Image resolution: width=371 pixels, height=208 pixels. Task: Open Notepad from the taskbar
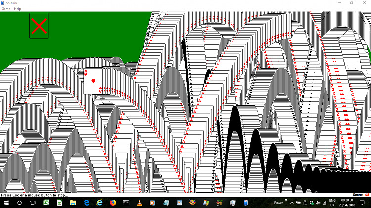point(166,203)
